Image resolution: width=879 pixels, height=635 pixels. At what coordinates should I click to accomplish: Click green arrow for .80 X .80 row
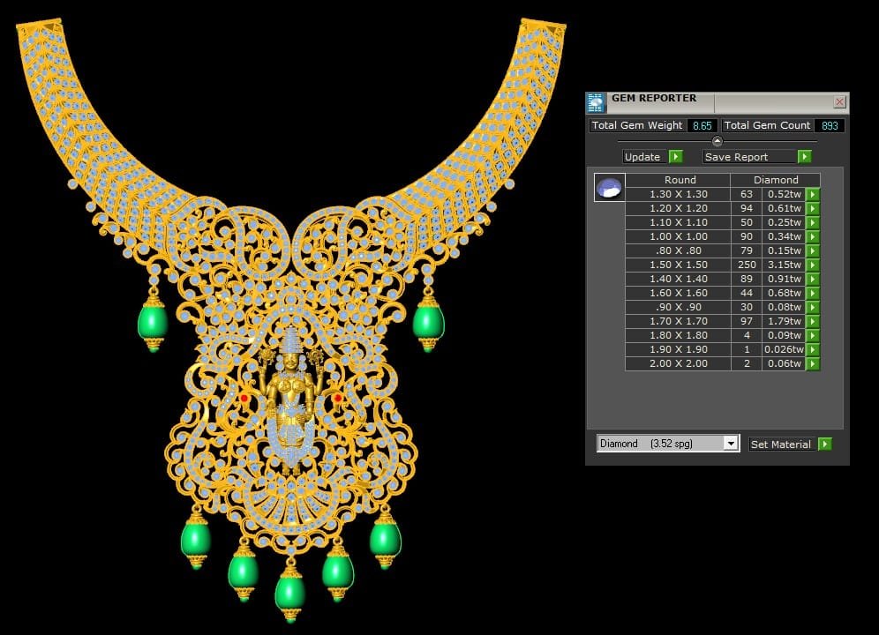813,250
